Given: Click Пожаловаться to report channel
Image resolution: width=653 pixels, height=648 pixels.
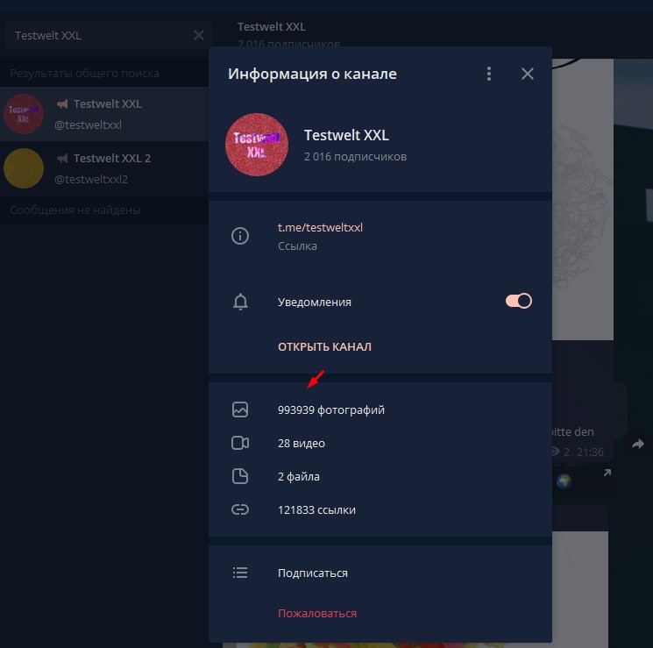Looking at the screenshot, I should (x=317, y=614).
